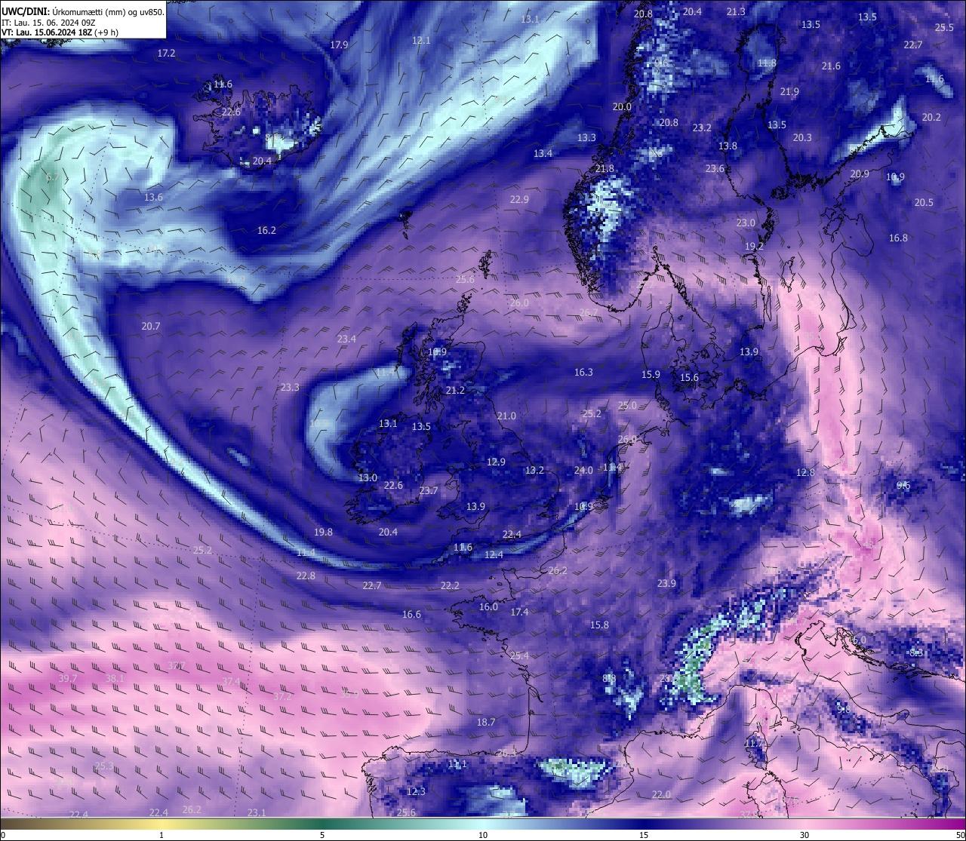Screen dimensions: 966x841
Task: Click the map value 12.1
Action: [421, 40]
